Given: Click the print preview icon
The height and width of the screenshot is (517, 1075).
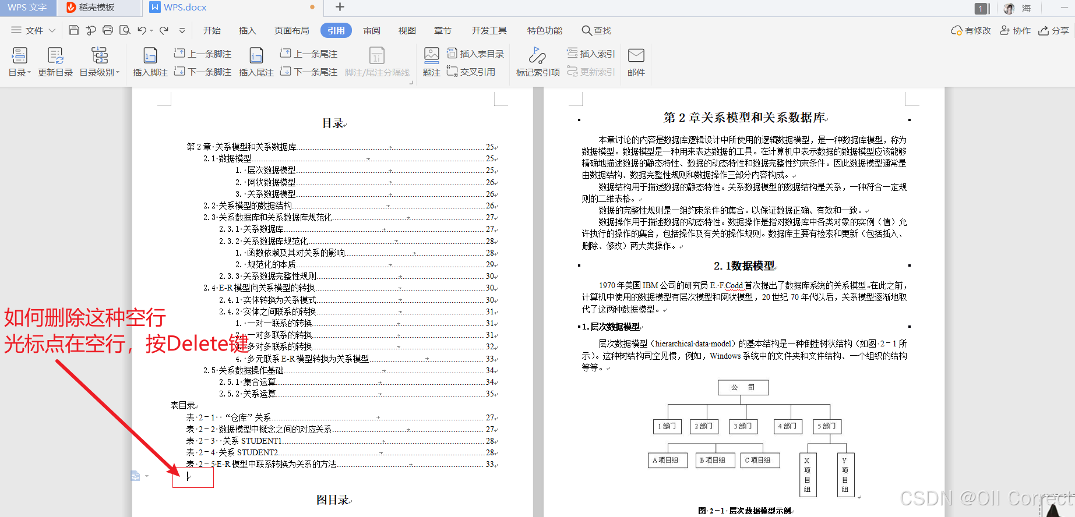Looking at the screenshot, I should (125, 30).
